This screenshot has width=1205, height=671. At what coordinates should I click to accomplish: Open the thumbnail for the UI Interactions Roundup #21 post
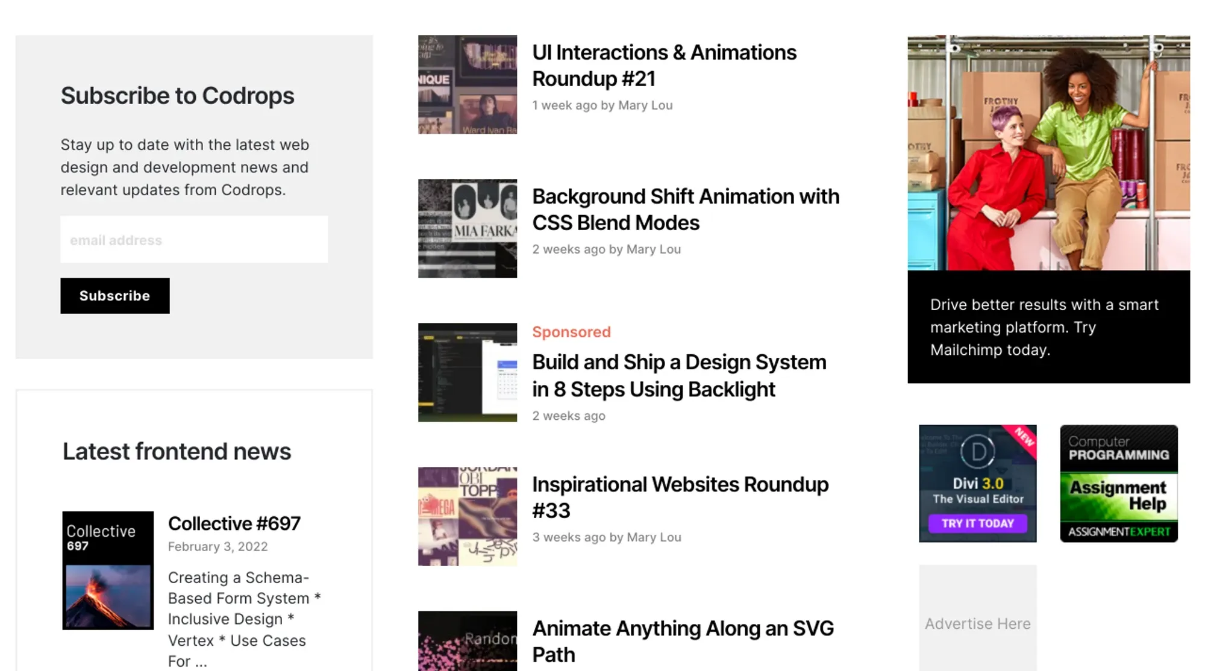pos(468,84)
